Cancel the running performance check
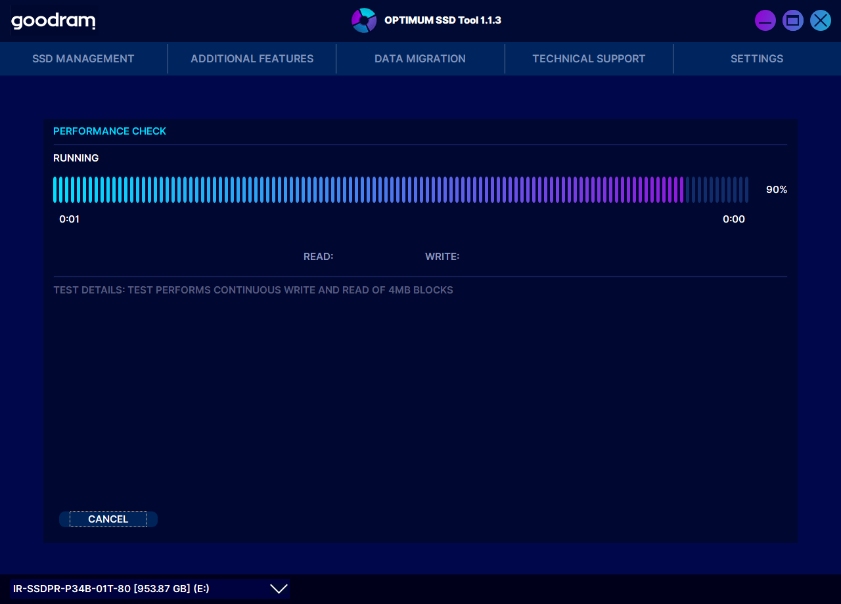 pyautogui.click(x=108, y=519)
